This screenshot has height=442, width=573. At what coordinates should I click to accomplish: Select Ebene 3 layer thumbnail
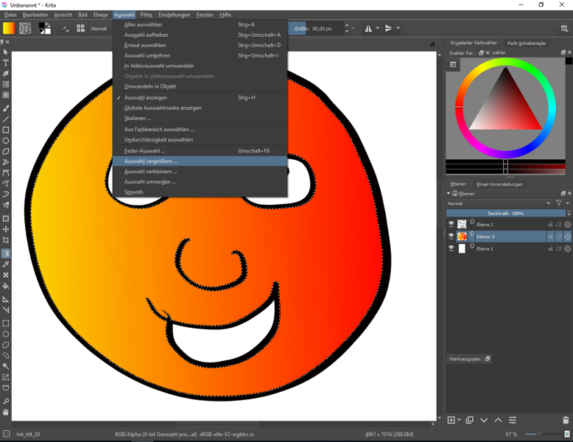(462, 236)
